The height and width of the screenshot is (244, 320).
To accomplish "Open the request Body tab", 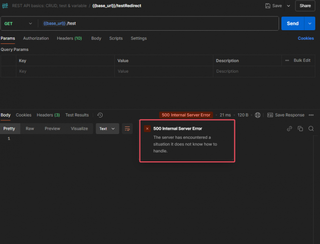I will click(96, 38).
